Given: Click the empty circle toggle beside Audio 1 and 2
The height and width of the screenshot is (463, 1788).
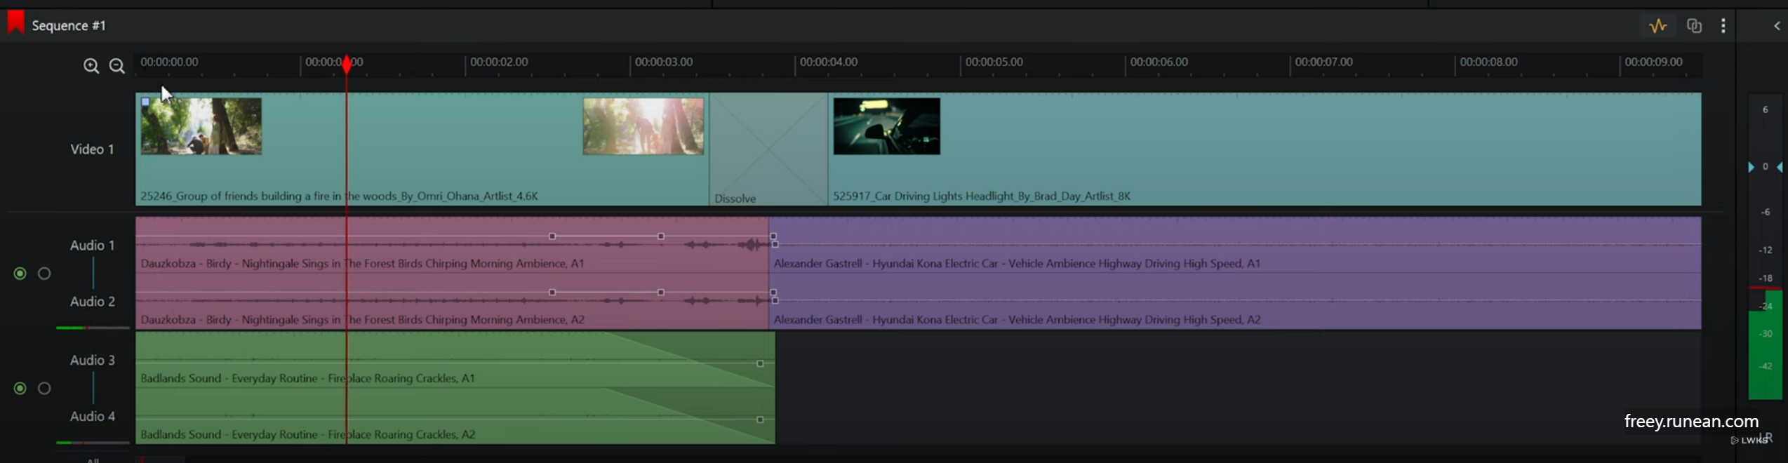Looking at the screenshot, I should (44, 274).
